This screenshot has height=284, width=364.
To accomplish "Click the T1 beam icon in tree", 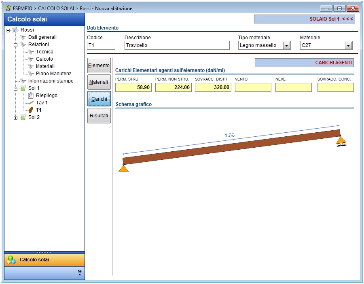I will [x=31, y=110].
